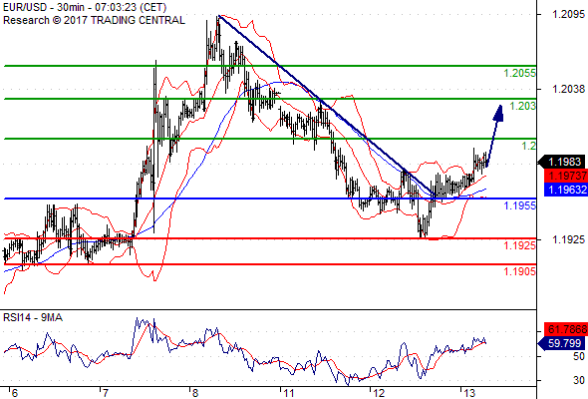588x399 pixels.
Task: Click the navy 59.799 RSI value tag
Action: [562, 343]
